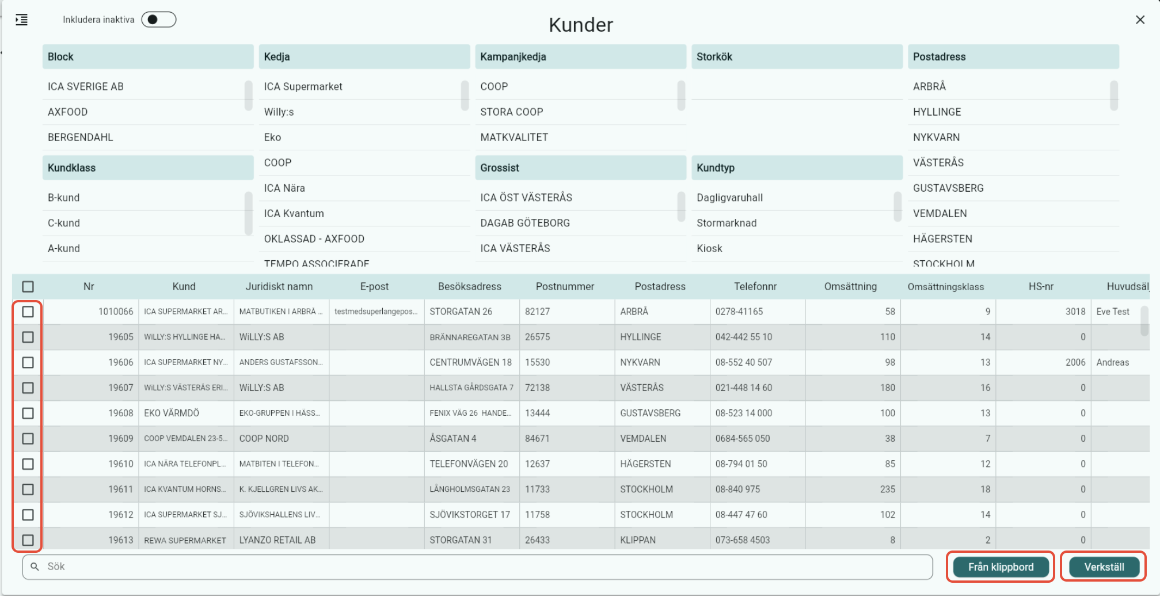Focus the Sök search field
This screenshot has width=1160, height=596.
477,567
